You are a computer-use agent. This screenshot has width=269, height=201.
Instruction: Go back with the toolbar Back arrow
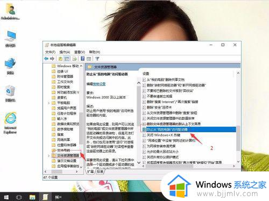click(x=46, y=59)
